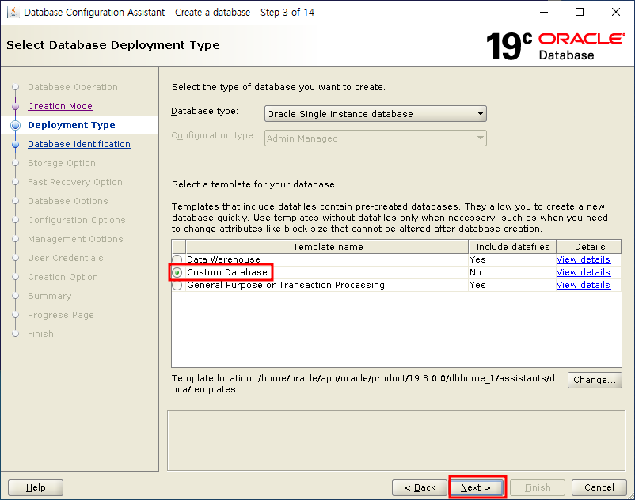Open the Database type dropdown

tap(375, 114)
